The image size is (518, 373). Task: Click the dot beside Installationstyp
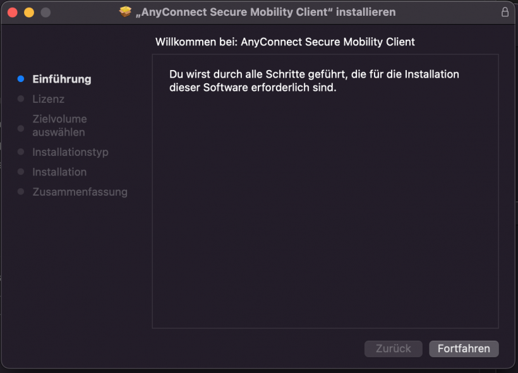[21, 152]
